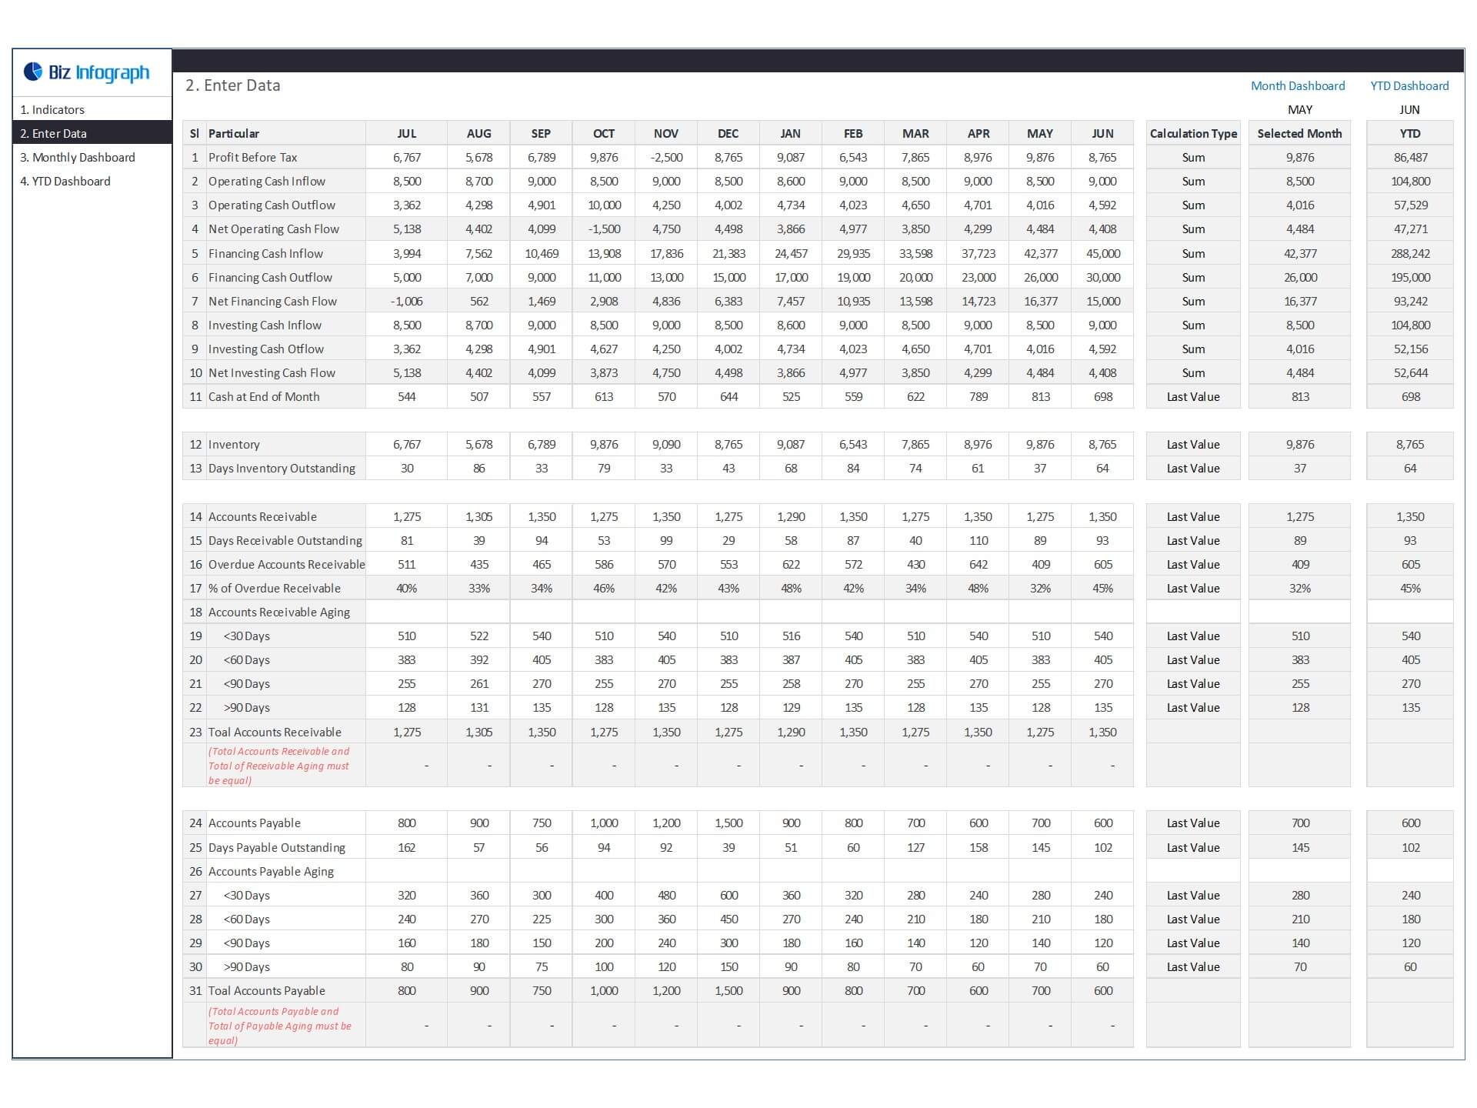Screen dimensions: 1477x1108
Task: Open the Indicators sheet in sidebar
Action: 52,109
